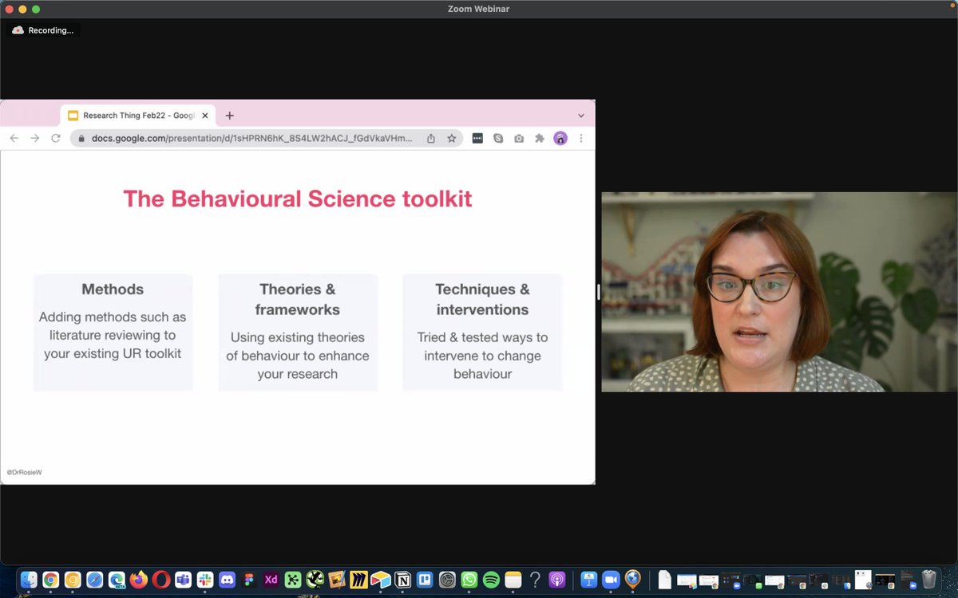This screenshot has width=958, height=598.
Task: Launch Discord from the dock
Action: (x=228, y=580)
